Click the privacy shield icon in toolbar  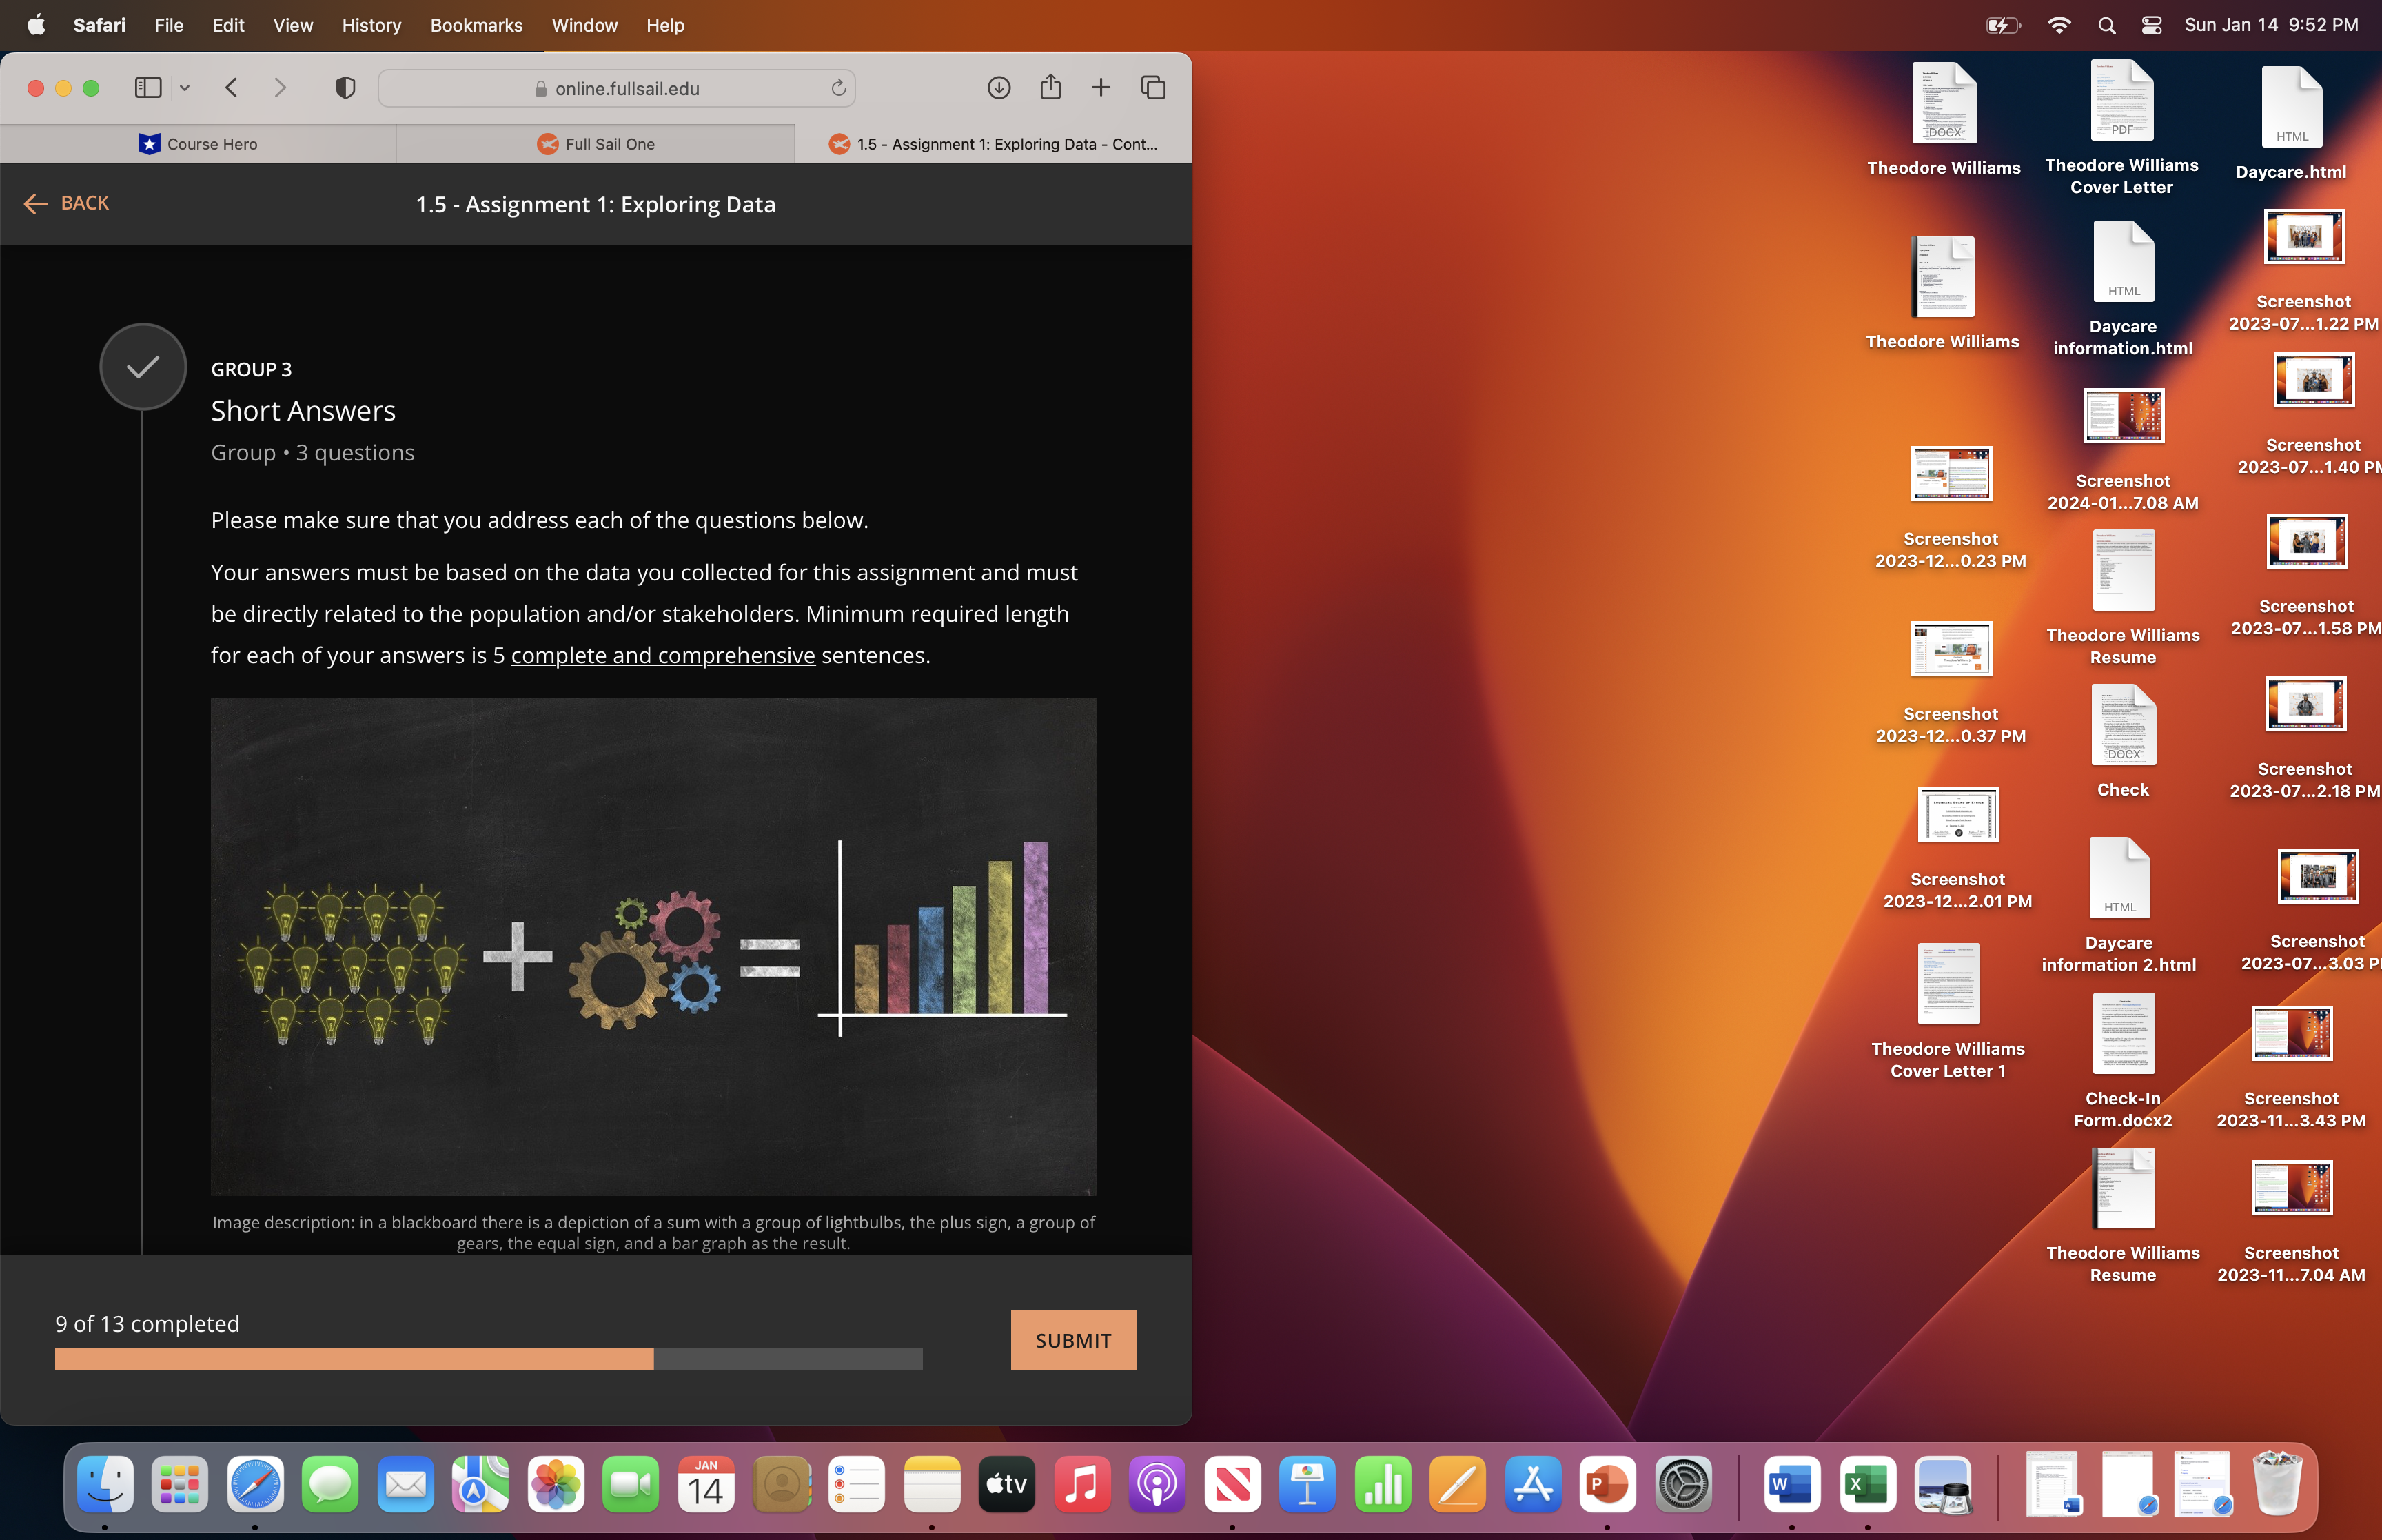[345, 88]
